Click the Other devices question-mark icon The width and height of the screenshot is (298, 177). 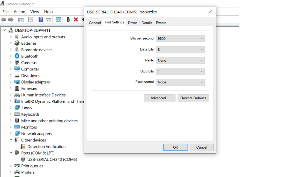[x=17, y=140]
